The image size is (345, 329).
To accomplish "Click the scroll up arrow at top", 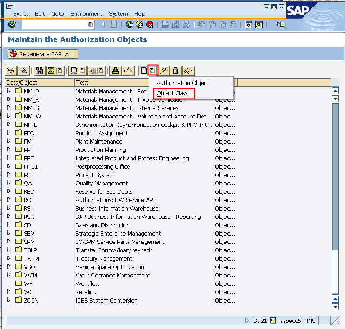I will (335, 91).
